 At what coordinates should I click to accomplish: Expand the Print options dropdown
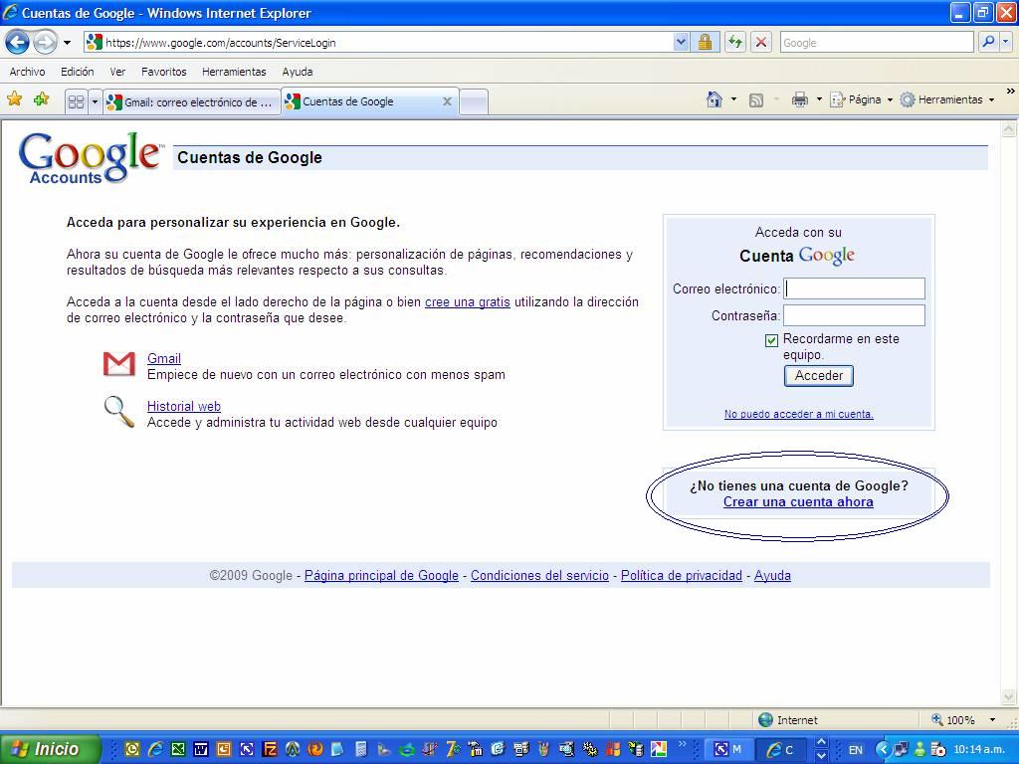click(819, 99)
